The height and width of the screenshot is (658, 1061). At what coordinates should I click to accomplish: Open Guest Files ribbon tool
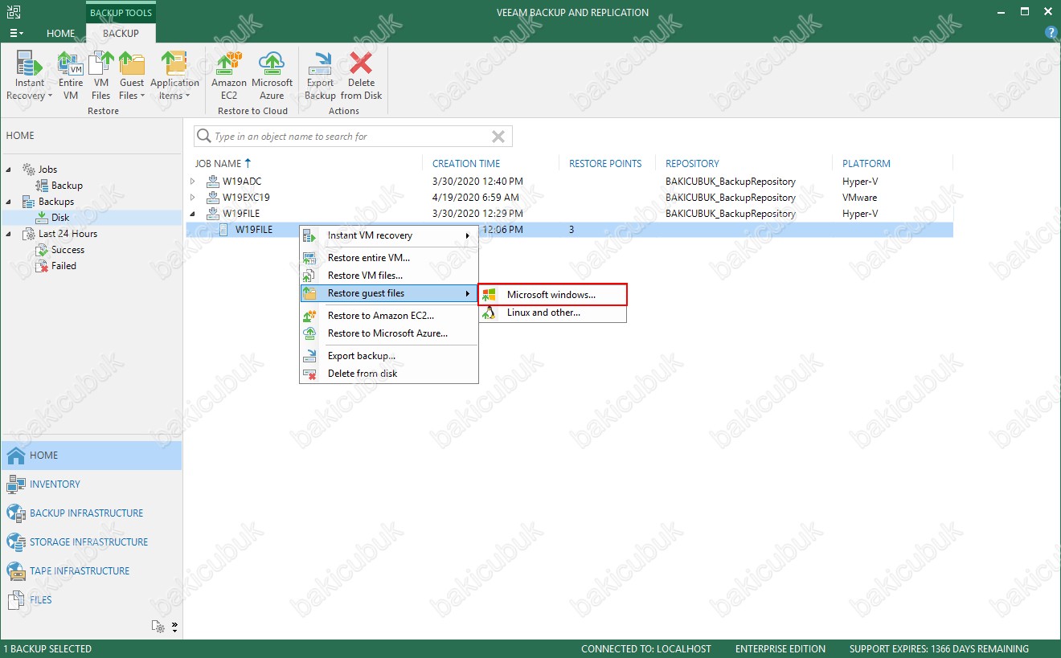coord(132,76)
